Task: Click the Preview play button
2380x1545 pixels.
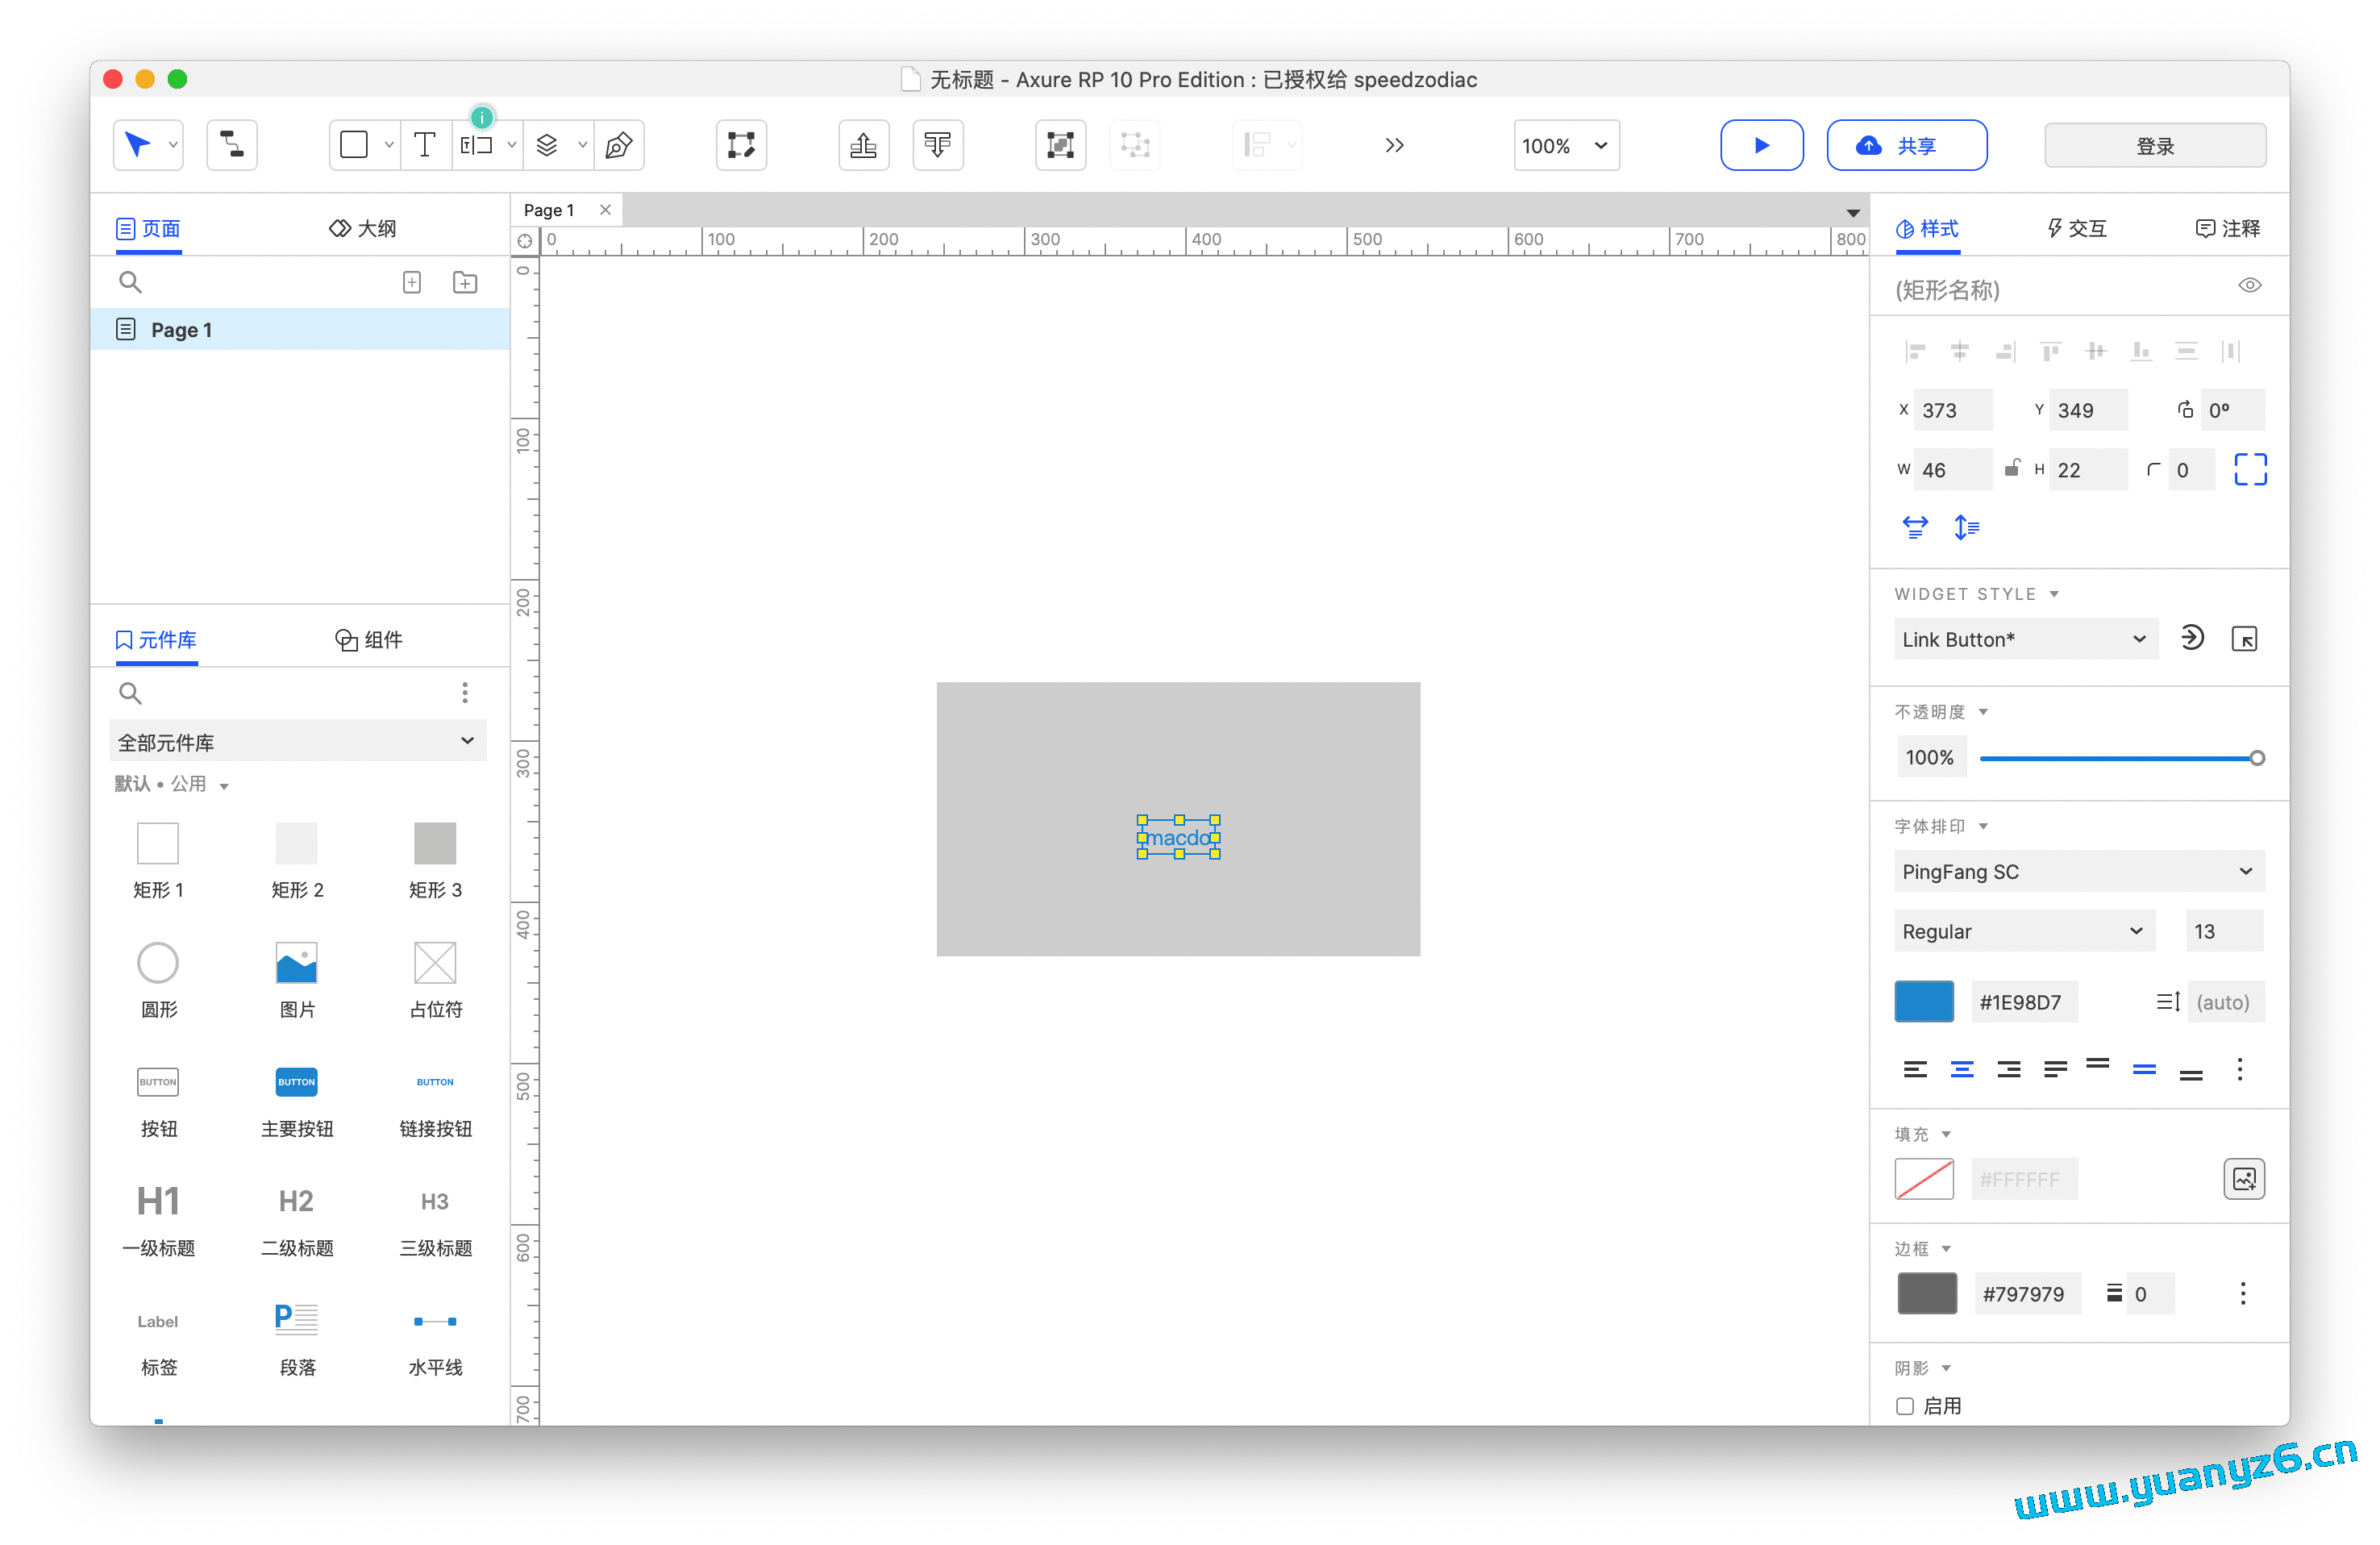Action: pyautogui.click(x=1761, y=145)
